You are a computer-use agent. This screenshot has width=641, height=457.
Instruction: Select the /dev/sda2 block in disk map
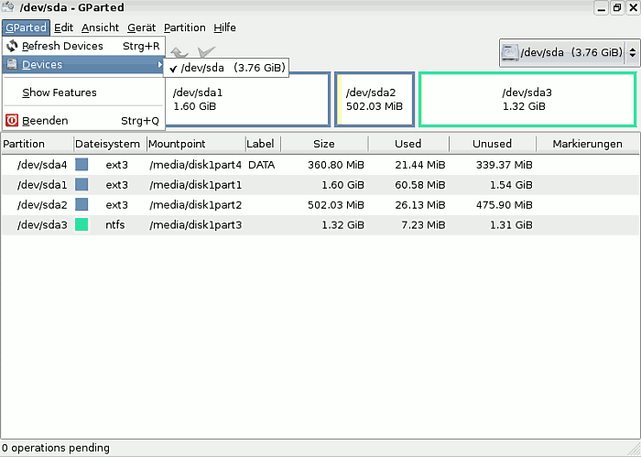click(x=374, y=99)
